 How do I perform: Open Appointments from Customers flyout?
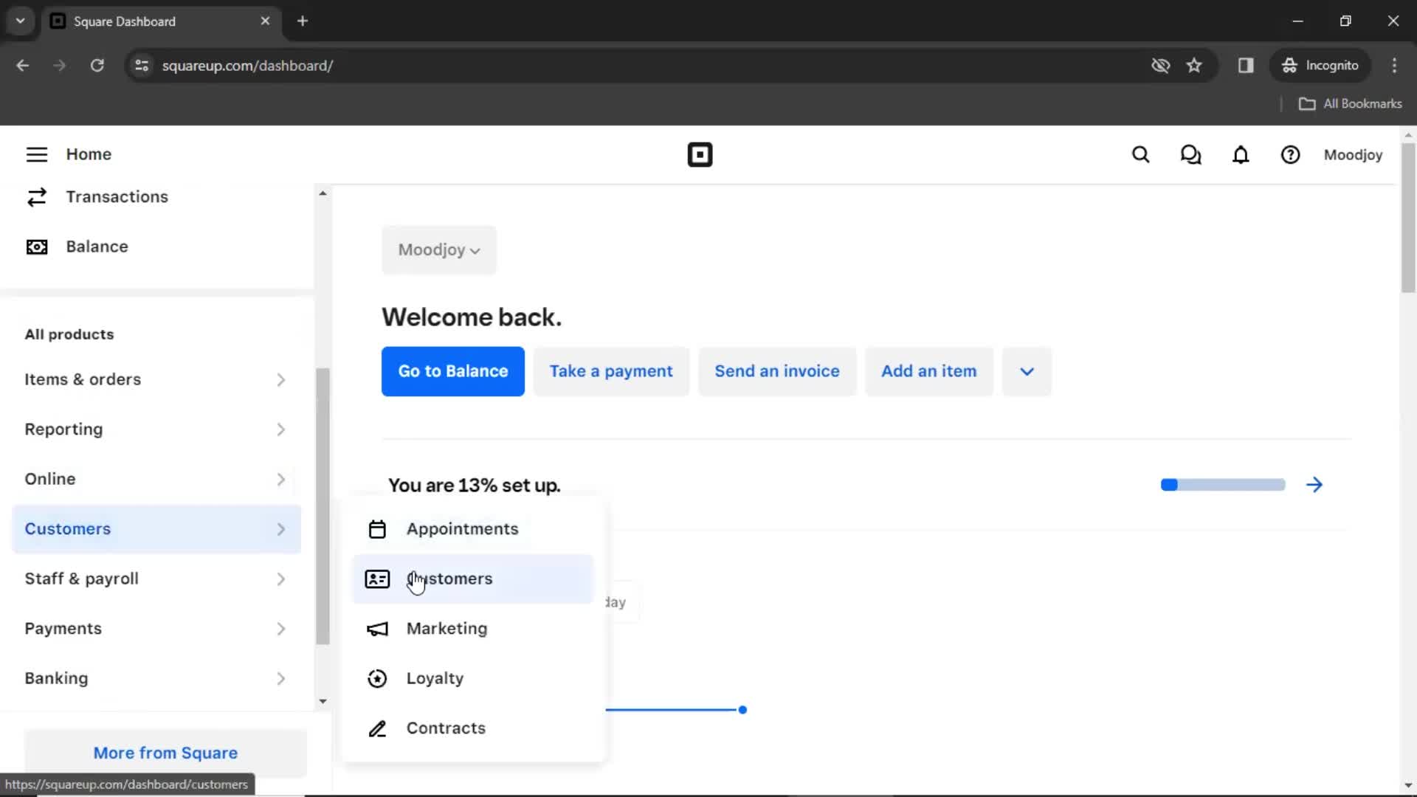click(x=472, y=529)
